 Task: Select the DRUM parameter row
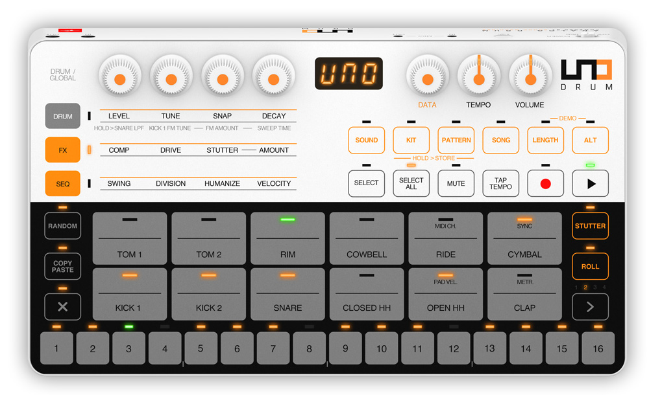click(x=63, y=117)
